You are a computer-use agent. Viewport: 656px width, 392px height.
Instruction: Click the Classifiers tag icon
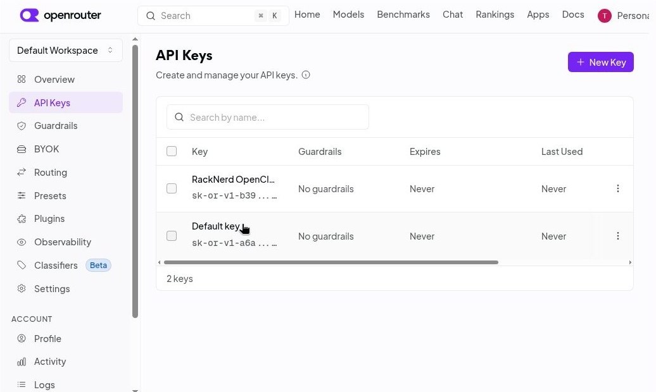[x=22, y=265]
